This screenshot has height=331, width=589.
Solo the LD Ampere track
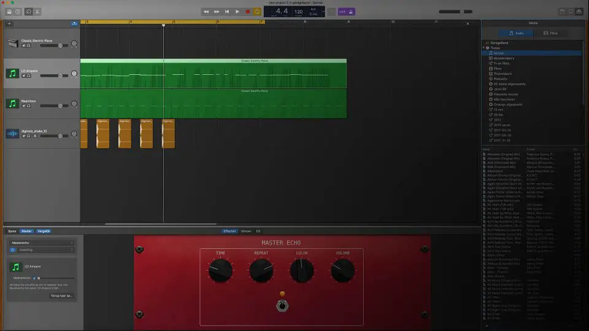(29, 76)
